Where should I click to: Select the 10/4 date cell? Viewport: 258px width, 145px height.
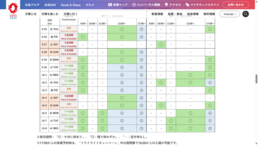(44, 98)
